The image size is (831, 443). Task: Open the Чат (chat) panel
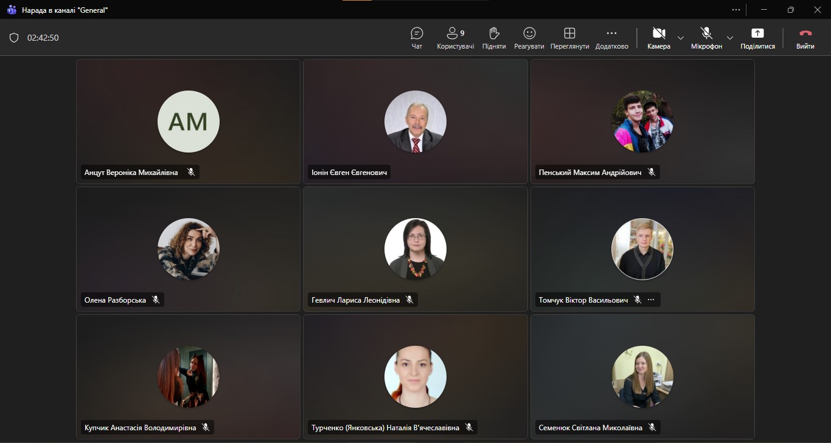click(x=417, y=38)
